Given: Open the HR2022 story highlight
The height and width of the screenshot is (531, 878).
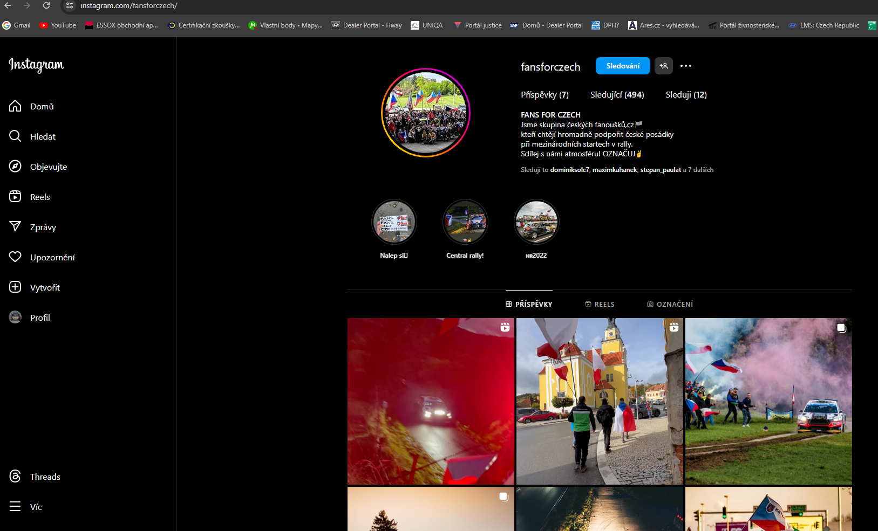Looking at the screenshot, I should tap(536, 222).
